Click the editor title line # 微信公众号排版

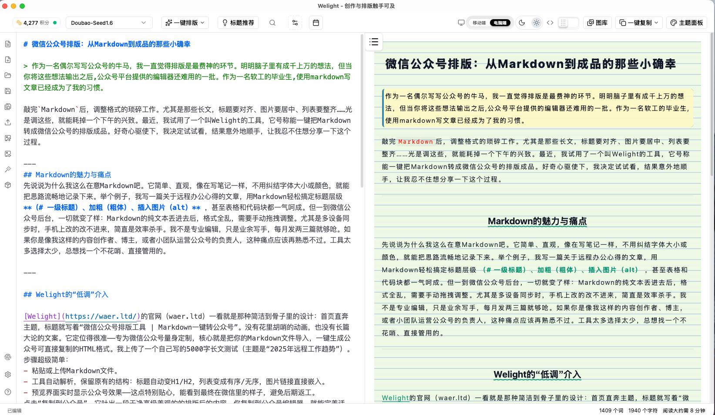(x=107, y=44)
